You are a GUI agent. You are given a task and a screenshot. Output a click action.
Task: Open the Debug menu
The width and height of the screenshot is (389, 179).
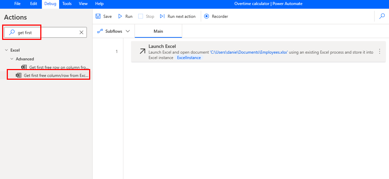[x=50, y=4]
